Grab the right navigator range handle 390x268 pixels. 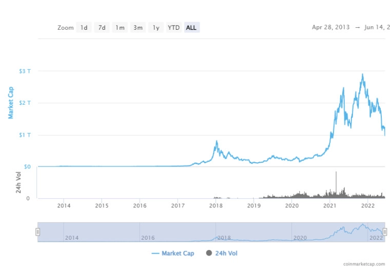pos(384,232)
